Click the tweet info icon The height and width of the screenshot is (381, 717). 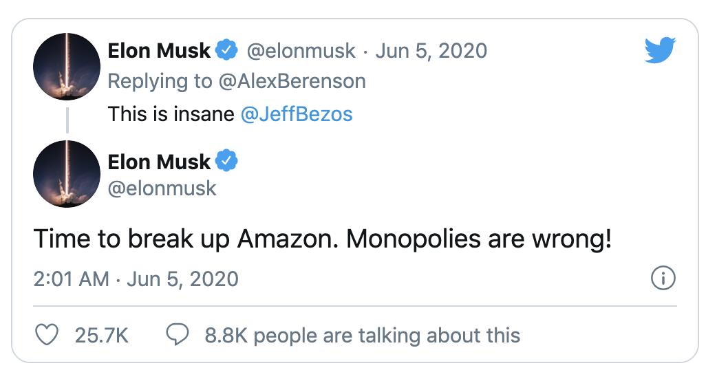(x=663, y=279)
